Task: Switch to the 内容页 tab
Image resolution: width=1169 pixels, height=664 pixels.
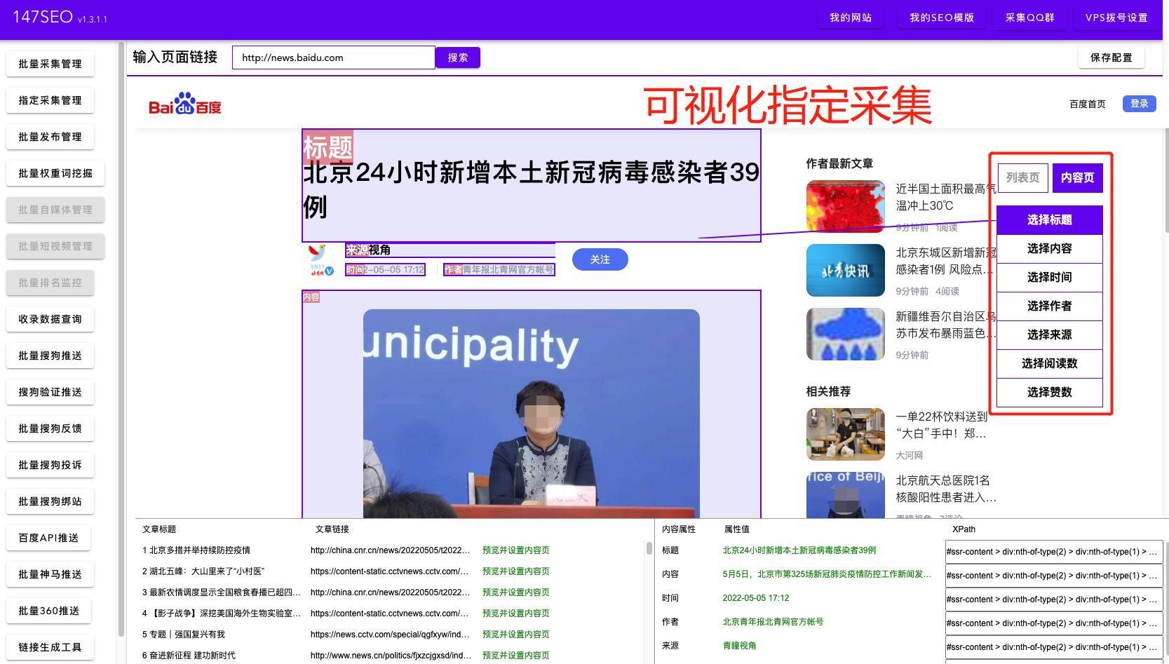Action: point(1077,177)
